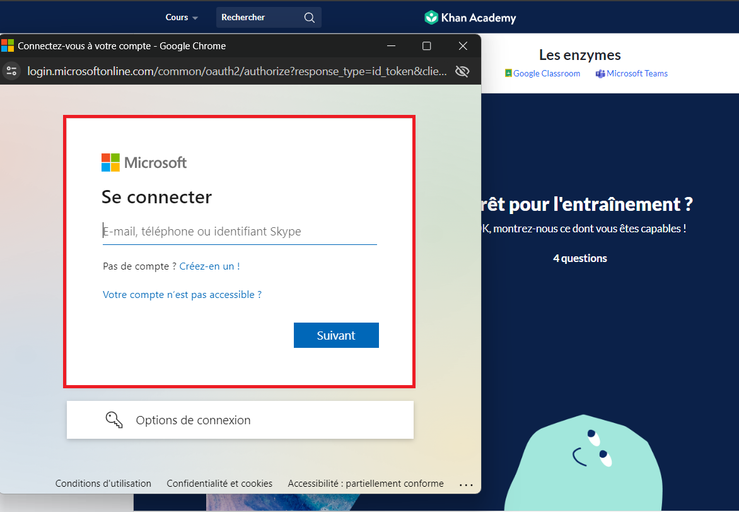
Task: Click the teal blob mascot illustration
Action: (583, 463)
